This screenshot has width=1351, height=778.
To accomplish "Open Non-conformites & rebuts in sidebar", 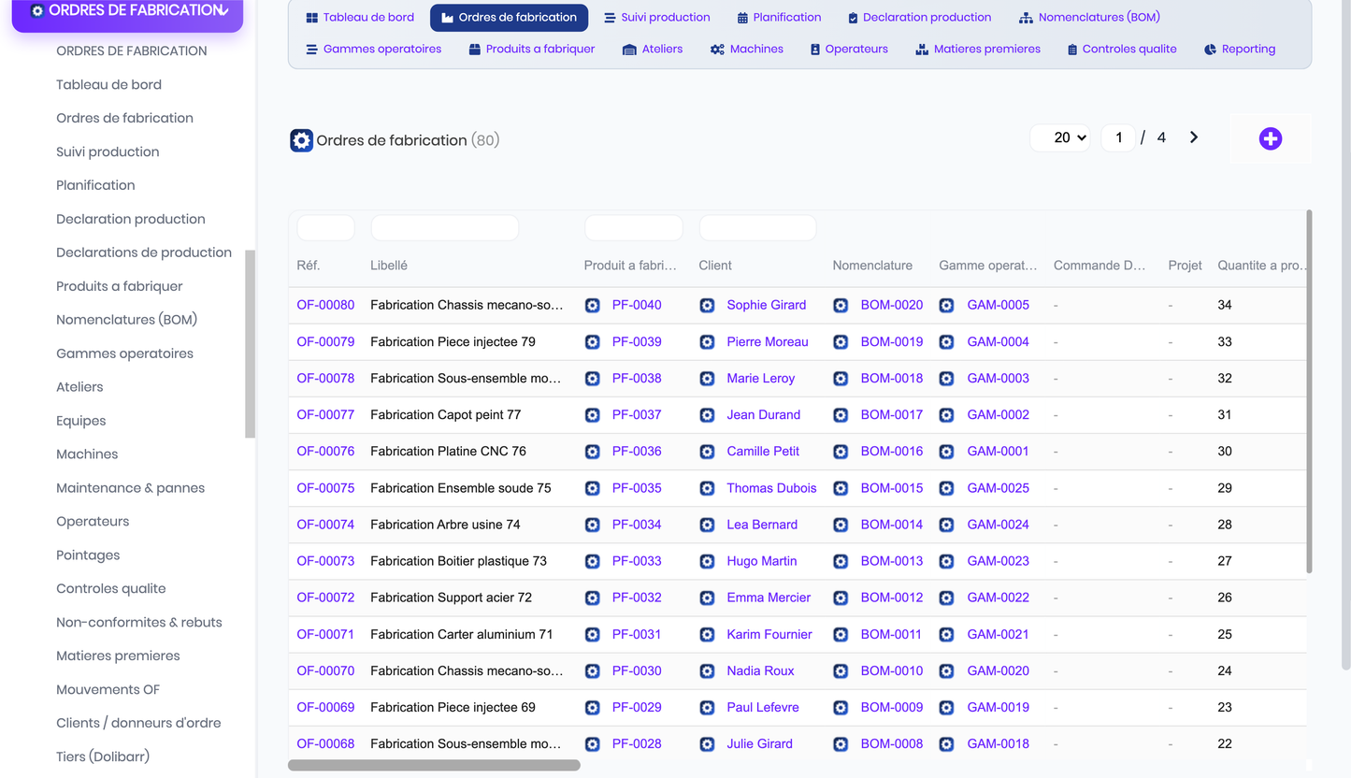I will coord(139,623).
